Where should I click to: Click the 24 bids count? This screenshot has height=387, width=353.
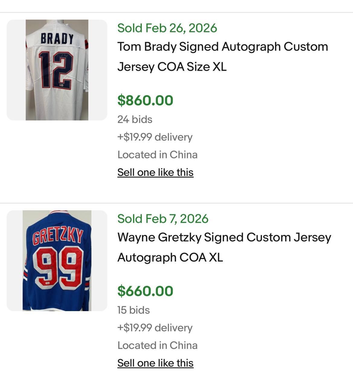[x=135, y=119]
